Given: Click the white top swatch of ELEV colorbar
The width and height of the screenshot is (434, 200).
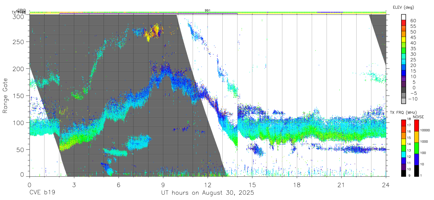Looking at the screenshot, I should point(404,17).
